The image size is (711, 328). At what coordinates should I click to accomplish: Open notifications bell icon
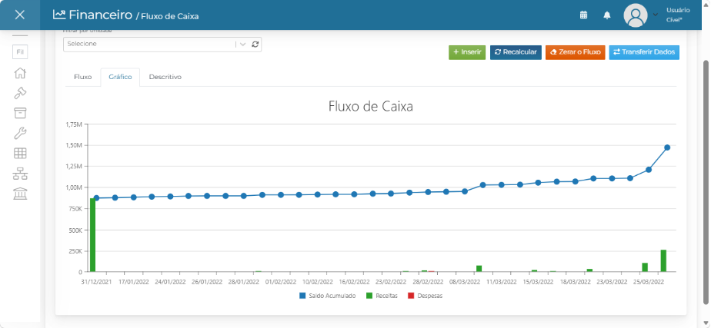click(607, 15)
